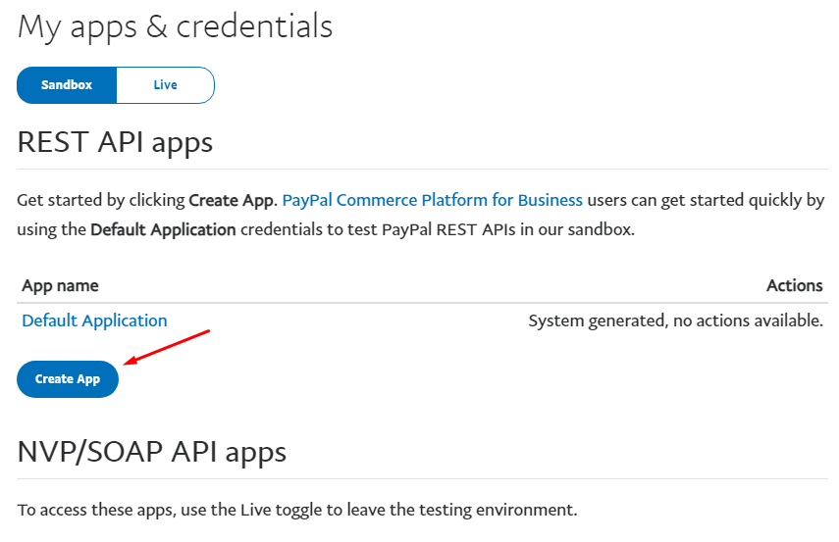839x542 pixels.
Task: Select the Actions column header
Action: click(794, 285)
